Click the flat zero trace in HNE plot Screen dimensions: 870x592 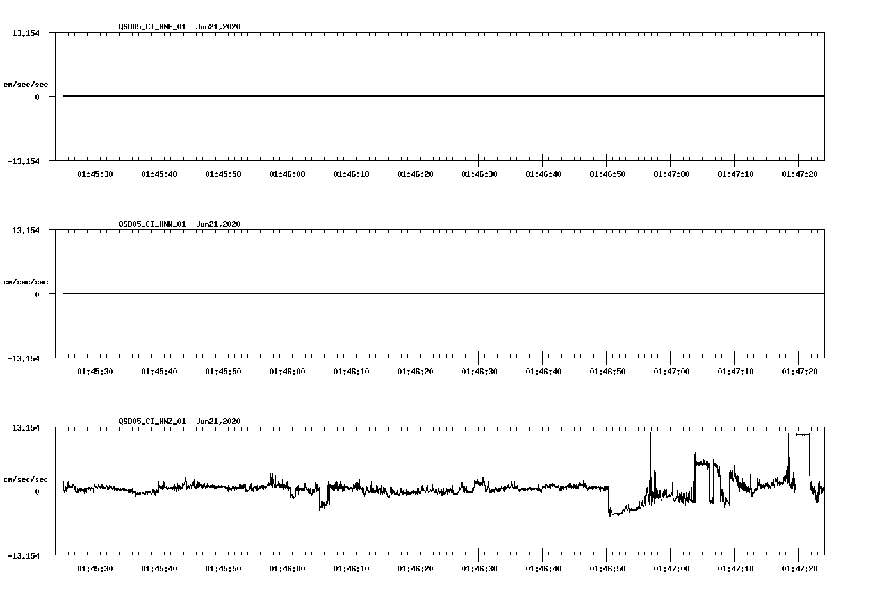443,96
